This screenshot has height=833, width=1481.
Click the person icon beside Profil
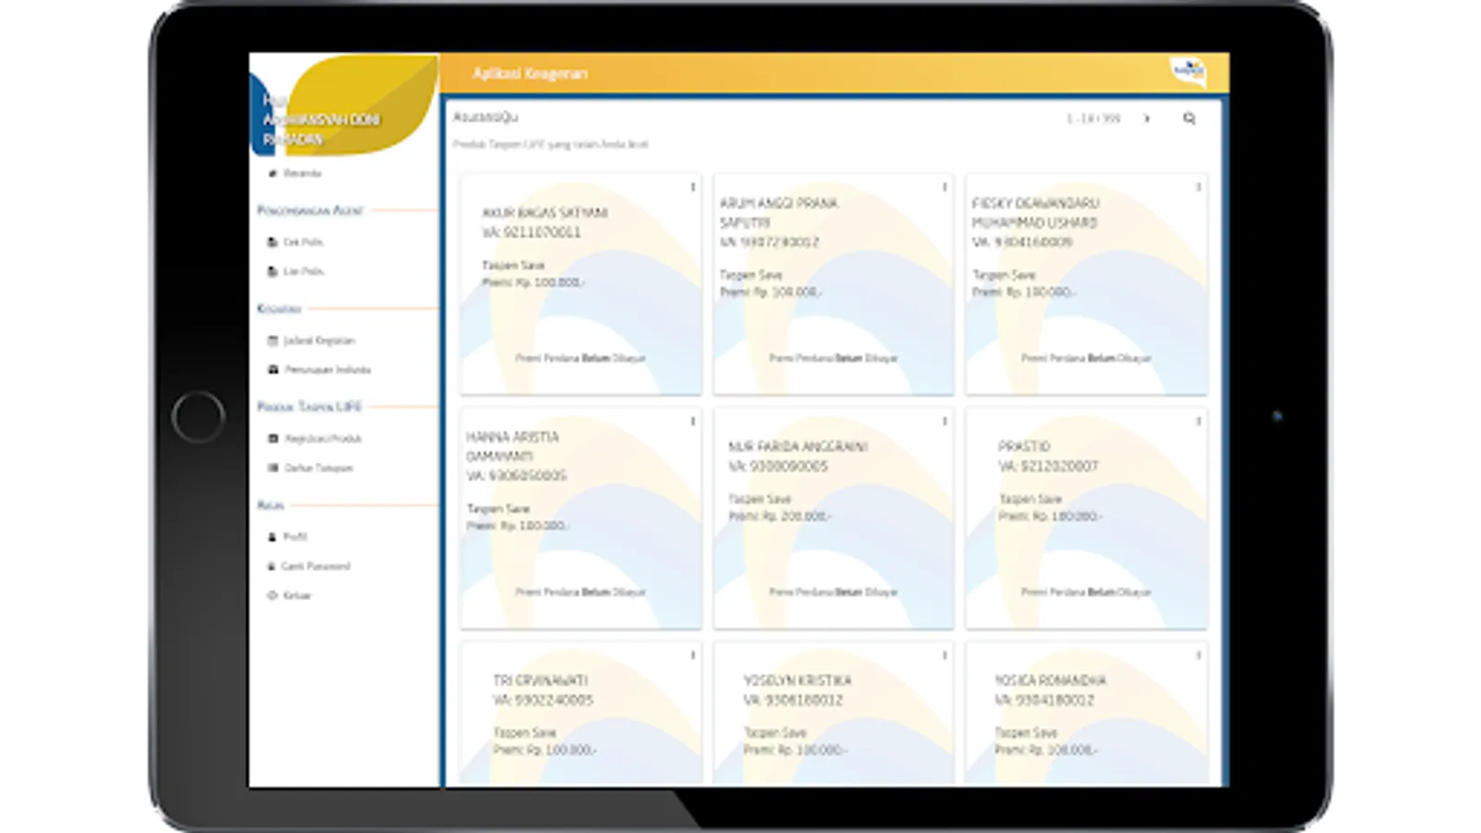pyautogui.click(x=272, y=537)
